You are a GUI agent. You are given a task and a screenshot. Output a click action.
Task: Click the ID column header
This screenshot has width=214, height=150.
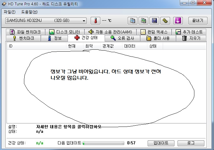[36, 46]
